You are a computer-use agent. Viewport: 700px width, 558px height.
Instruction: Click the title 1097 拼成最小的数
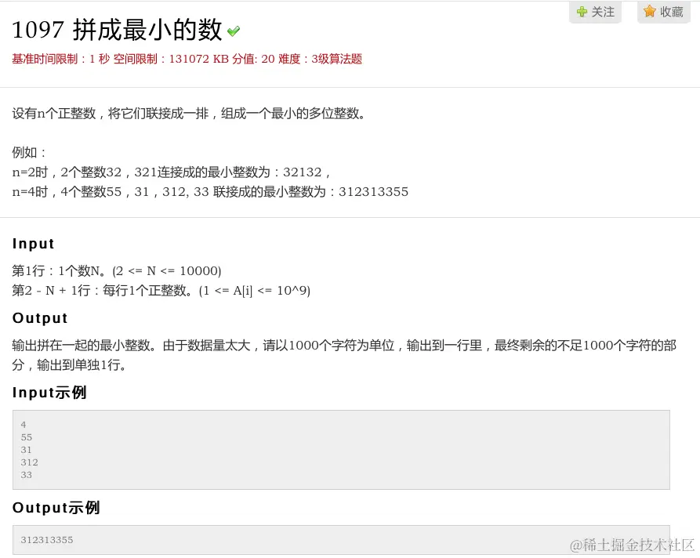pos(117,30)
